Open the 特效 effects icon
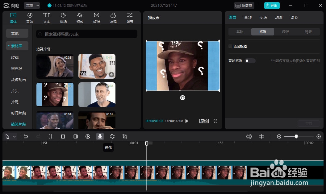This screenshot has height=194, width=326. coord(80,18)
